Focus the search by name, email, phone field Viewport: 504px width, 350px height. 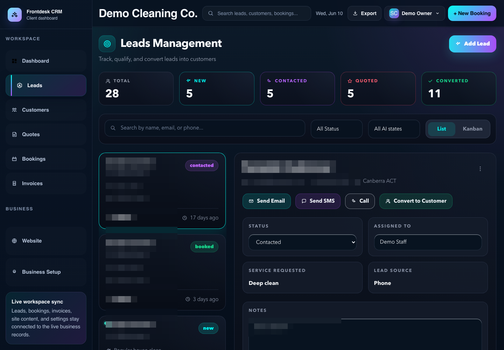(205, 128)
